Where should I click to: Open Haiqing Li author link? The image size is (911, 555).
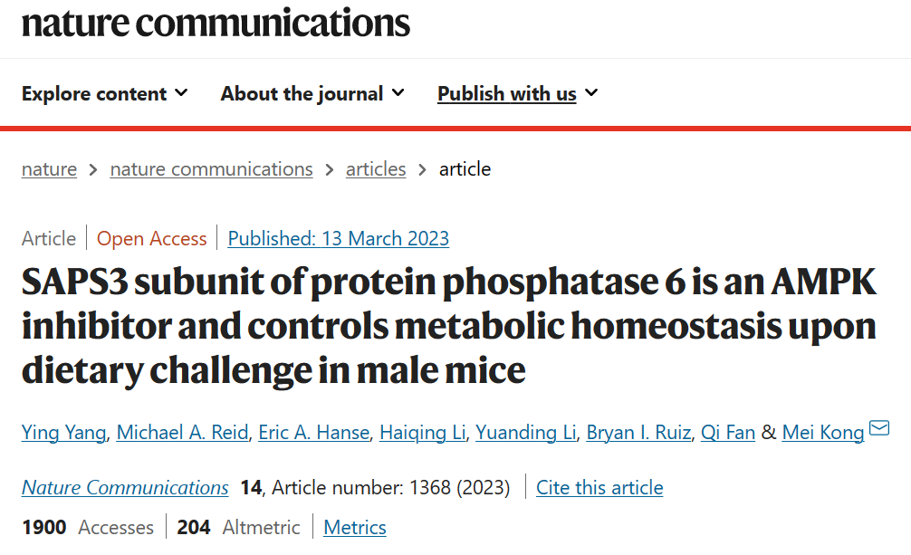pos(422,433)
